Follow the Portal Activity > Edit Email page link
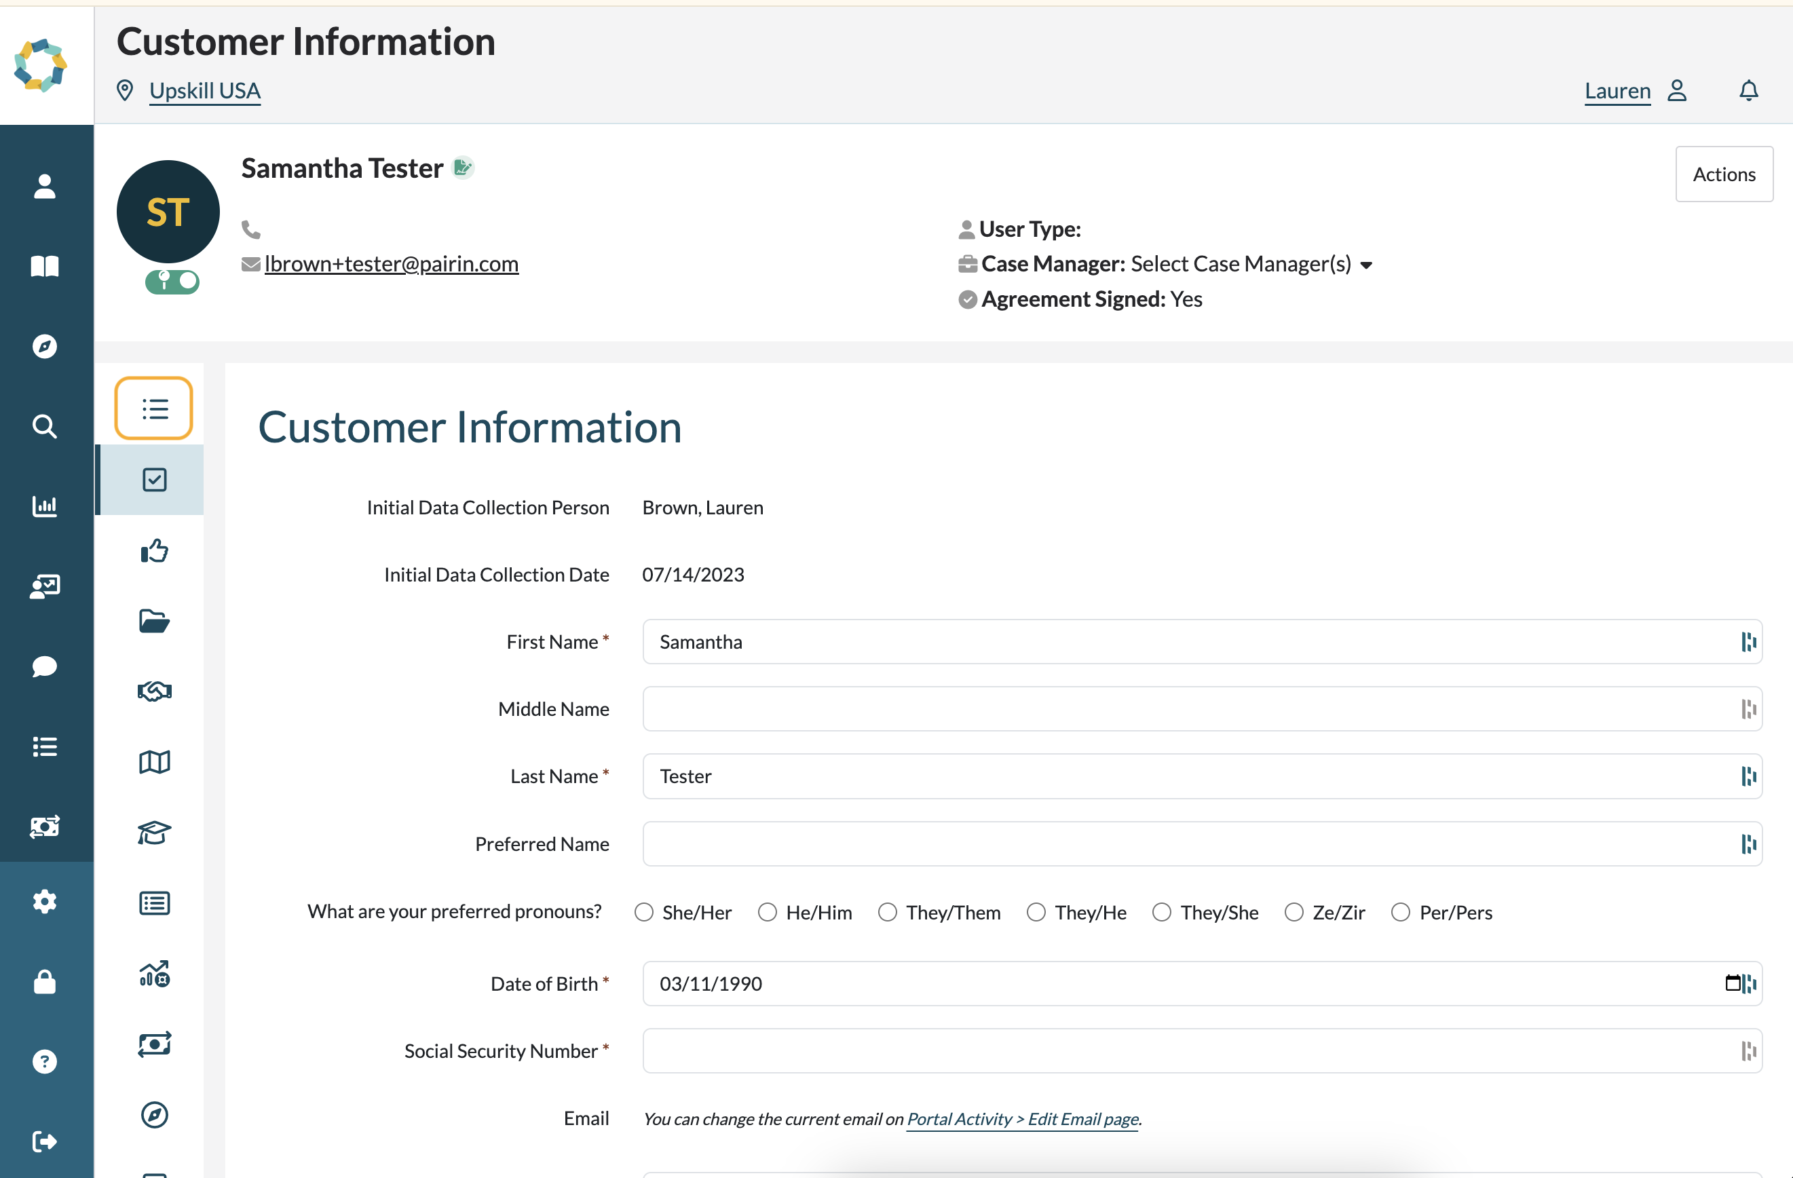The image size is (1793, 1178). [x=1022, y=1118]
